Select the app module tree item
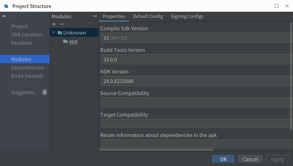Viewport: 293px width, 166px height. click(x=73, y=41)
